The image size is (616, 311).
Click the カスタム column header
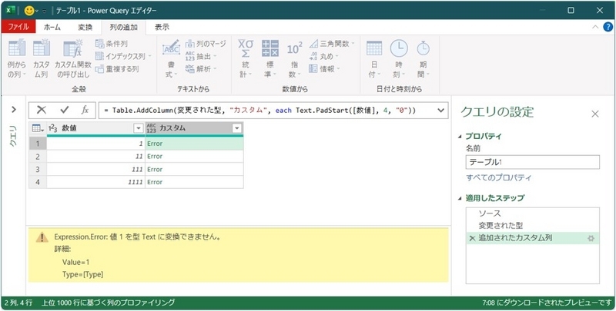194,128
